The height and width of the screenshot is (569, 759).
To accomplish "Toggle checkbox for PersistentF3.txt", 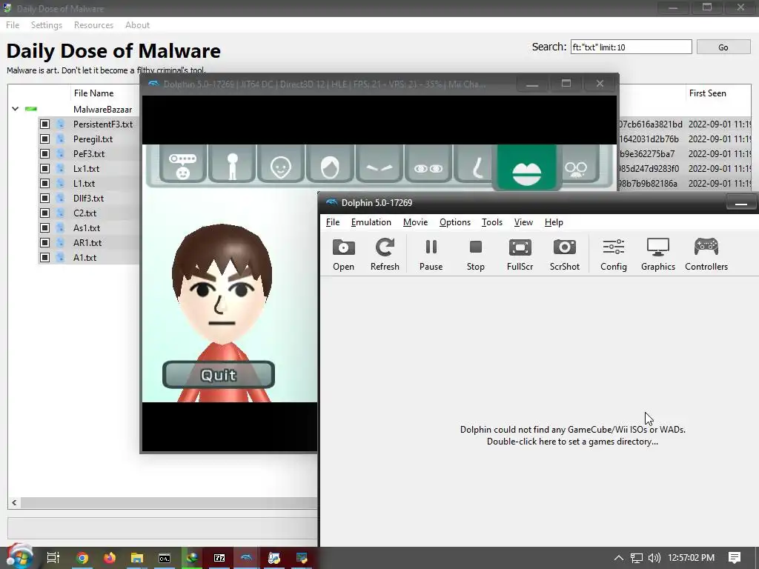I will coord(44,124).
